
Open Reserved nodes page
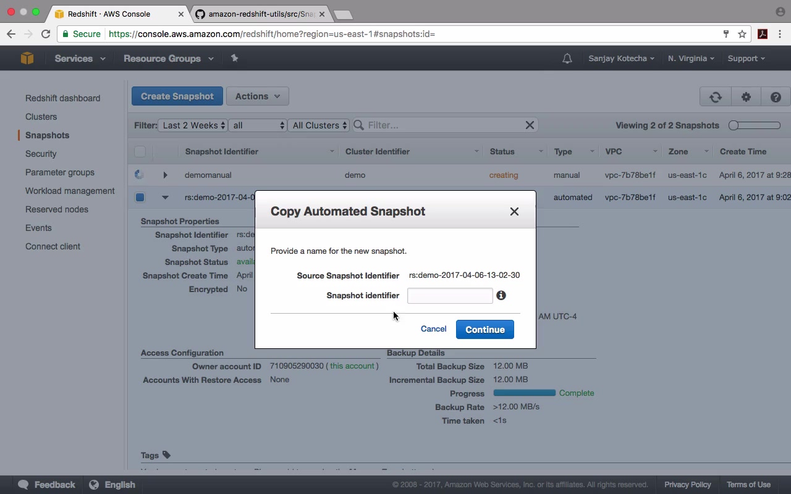(57, 209)
